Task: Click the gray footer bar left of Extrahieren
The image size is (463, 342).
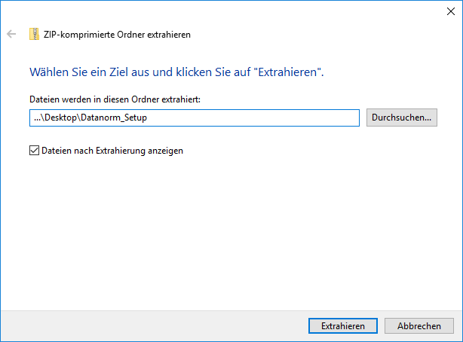Action: (154, 326)
